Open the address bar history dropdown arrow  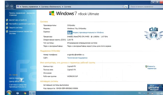coord(123,7)
